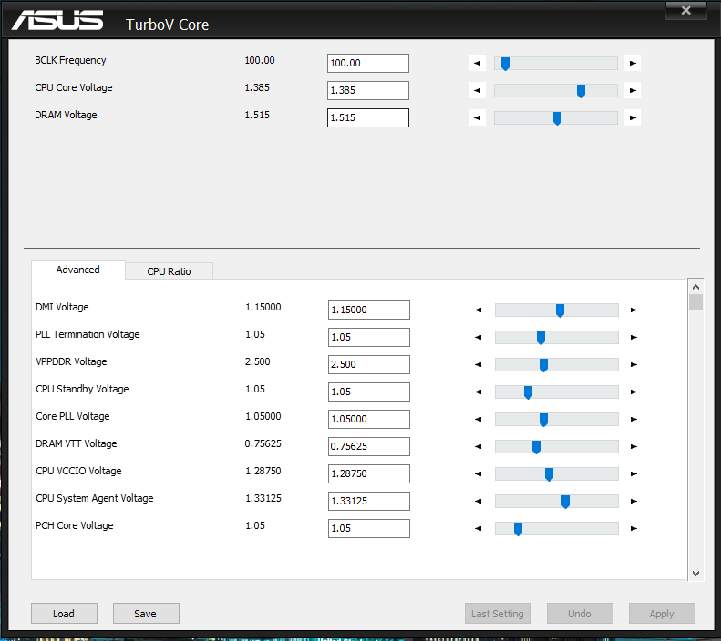
Task: Focus the BCLK Frequency input field
Action: [368, 64]
